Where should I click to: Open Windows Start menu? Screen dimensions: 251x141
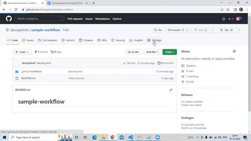[x=4, y=137]
